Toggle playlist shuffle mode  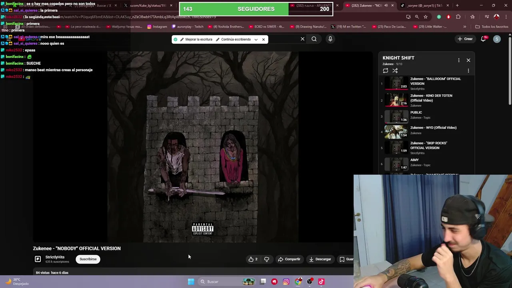[x=395, y=71]
